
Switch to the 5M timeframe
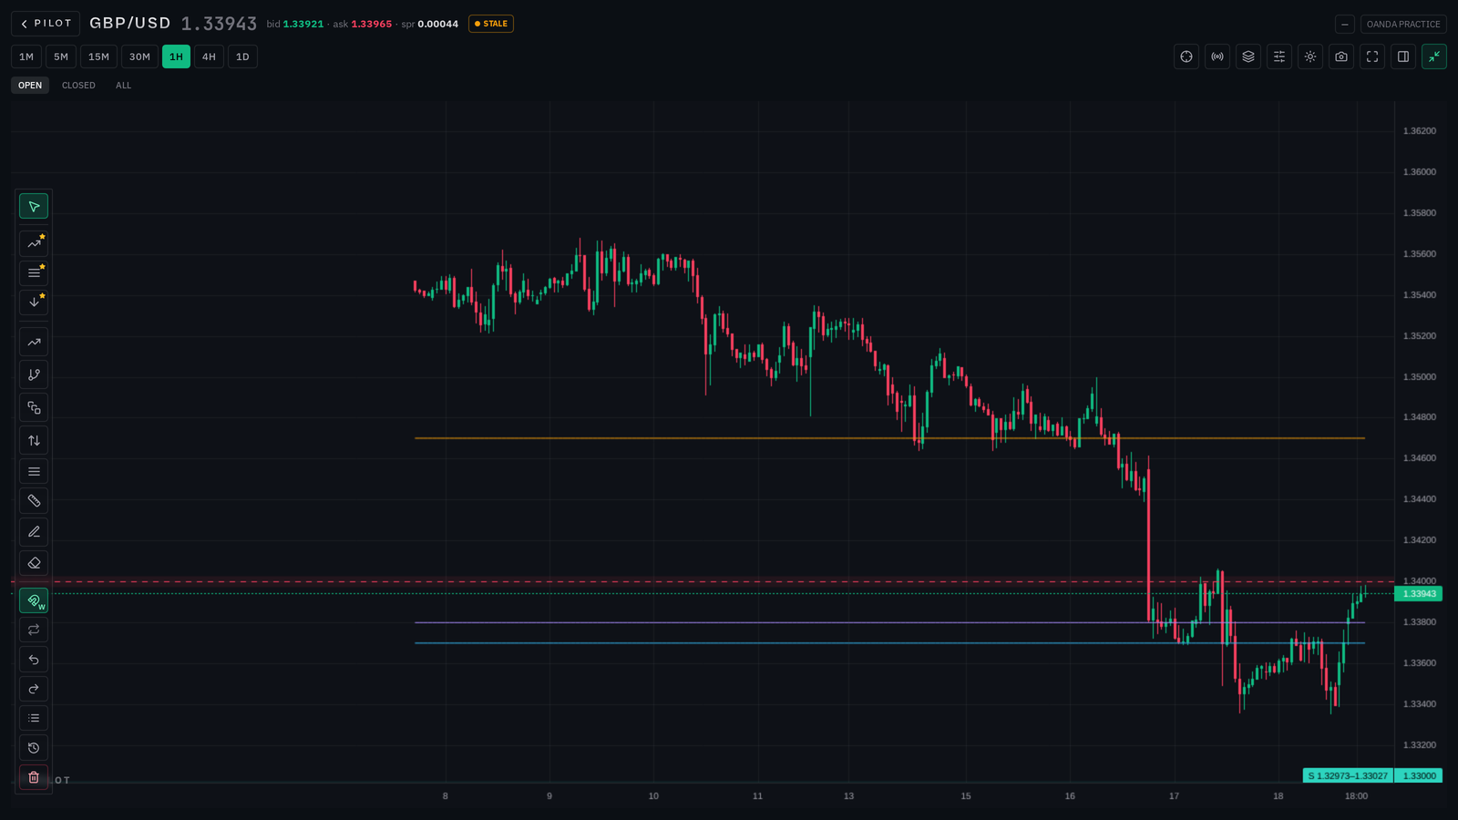pyautogui.click(x=61, y=56)
